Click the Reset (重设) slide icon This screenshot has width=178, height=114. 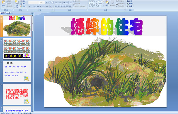tap(21, 4)
